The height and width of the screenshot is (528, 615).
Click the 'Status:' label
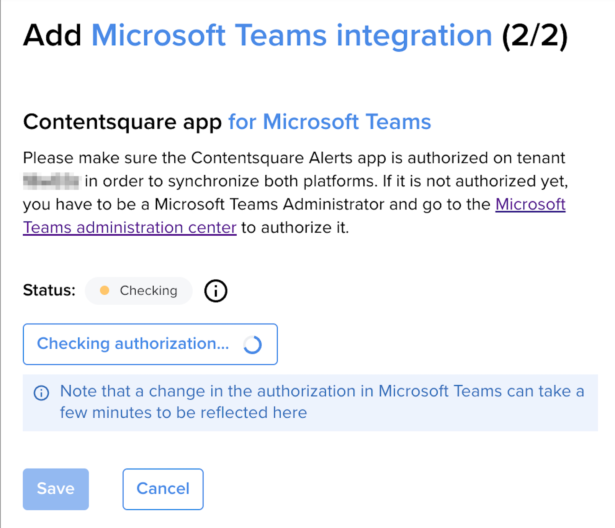pyautogui.click(x=49, y=290)
